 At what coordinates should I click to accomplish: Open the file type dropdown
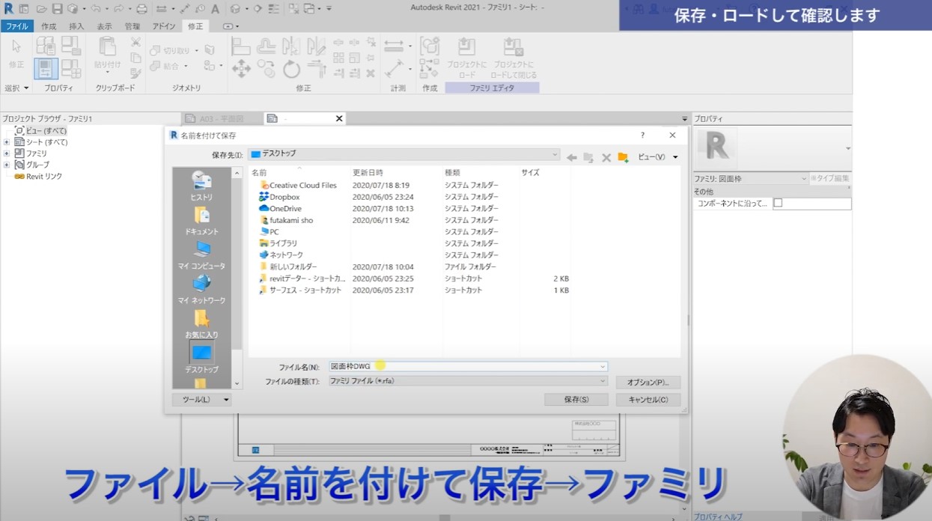[468, 382]
